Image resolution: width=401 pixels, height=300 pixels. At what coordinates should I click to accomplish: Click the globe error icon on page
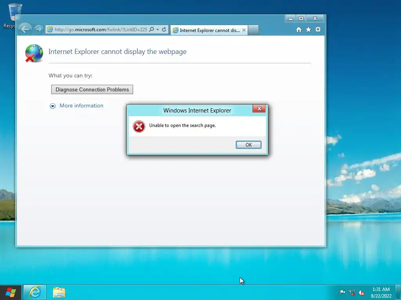tap(34, 53)
